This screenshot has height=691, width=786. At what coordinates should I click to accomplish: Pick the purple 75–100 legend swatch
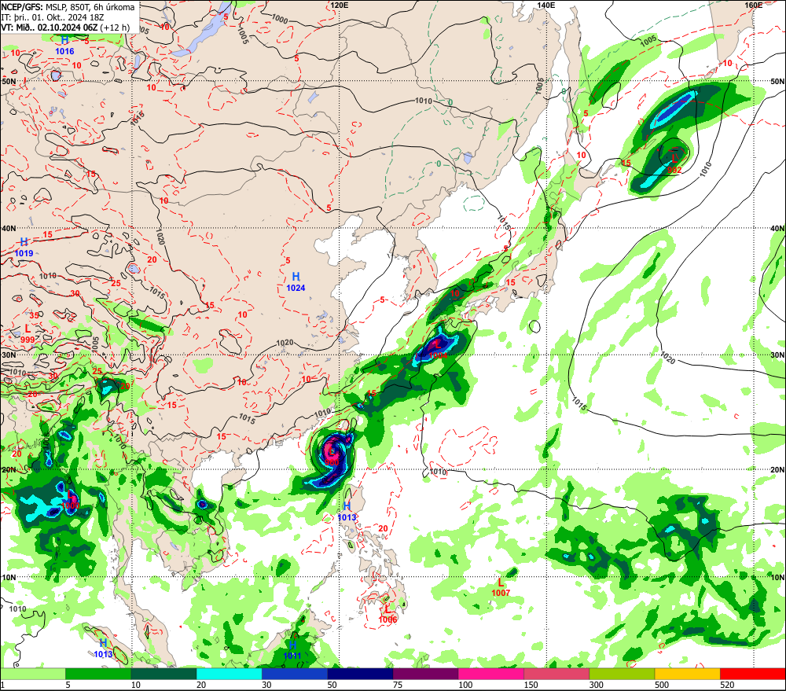pyautogui.click(x=425, y=674)
